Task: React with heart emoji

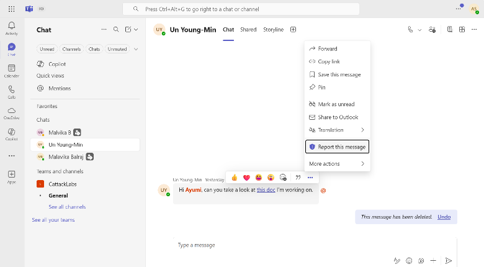Action: tap(246, 178)
